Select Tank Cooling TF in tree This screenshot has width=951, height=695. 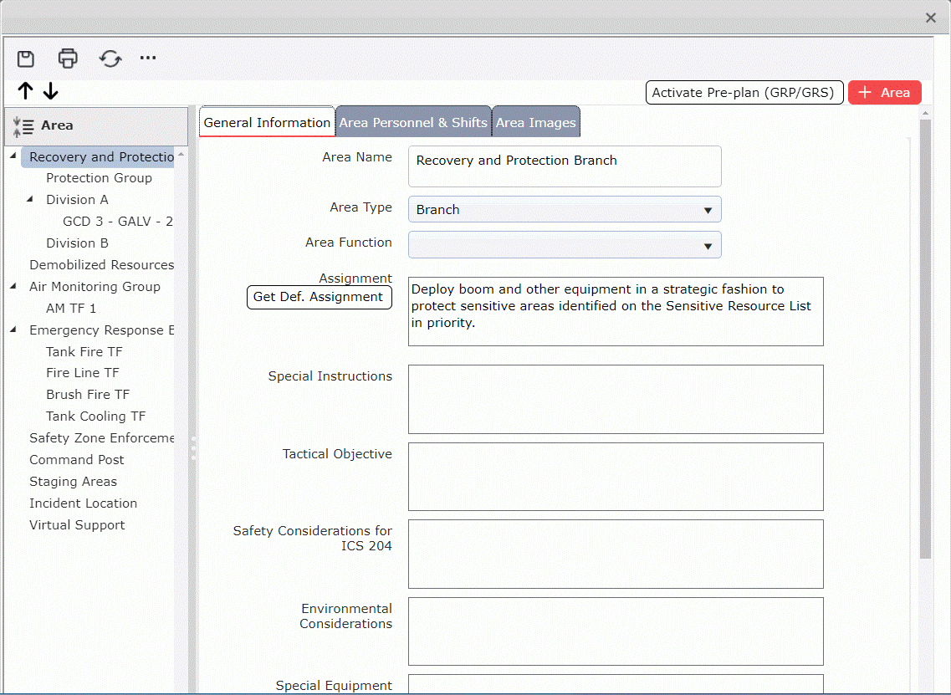tap(96, 416)
